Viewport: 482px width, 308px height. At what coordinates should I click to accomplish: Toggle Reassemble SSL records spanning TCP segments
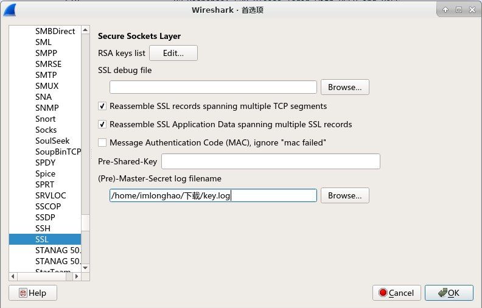[102, 106]
